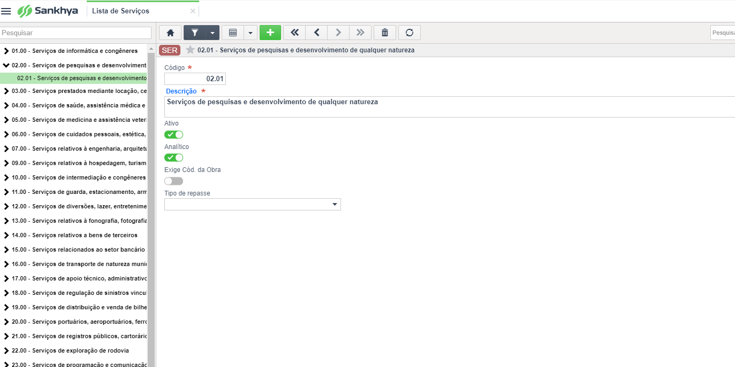Toggle the Analítico switch
This screenshot has height=367, width=735.
[x=173, y=158]
